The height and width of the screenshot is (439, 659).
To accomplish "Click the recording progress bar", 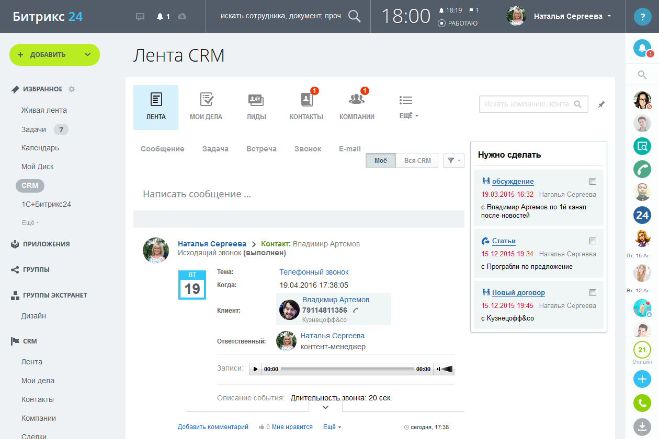I will point(347,369).
